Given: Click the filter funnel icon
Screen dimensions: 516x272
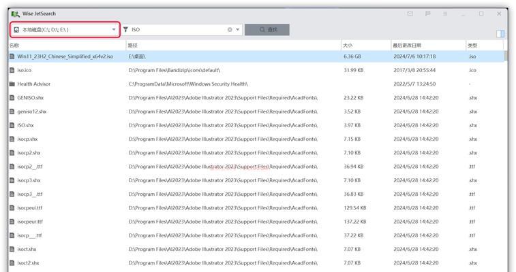Looking at the screenshot, I should [125, 29].
